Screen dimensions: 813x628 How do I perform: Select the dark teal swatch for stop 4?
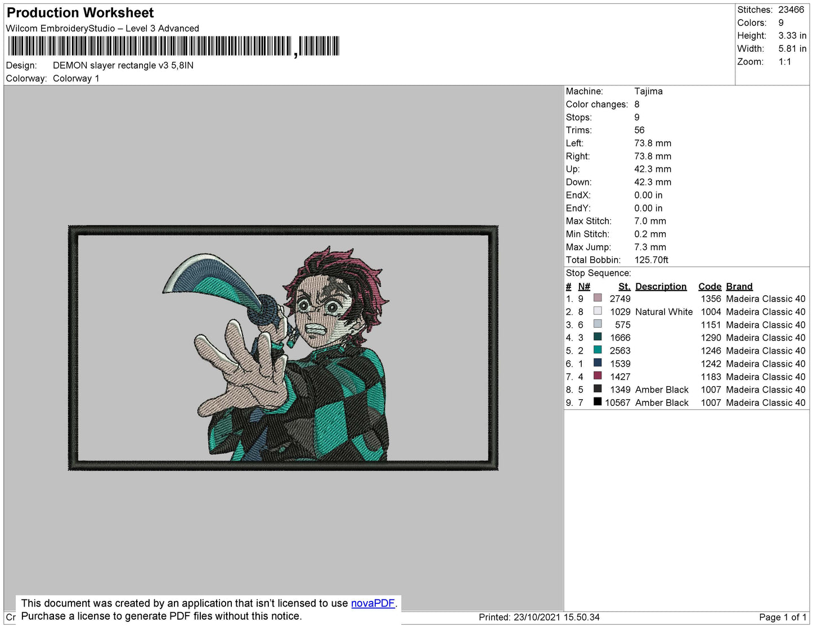598,337
